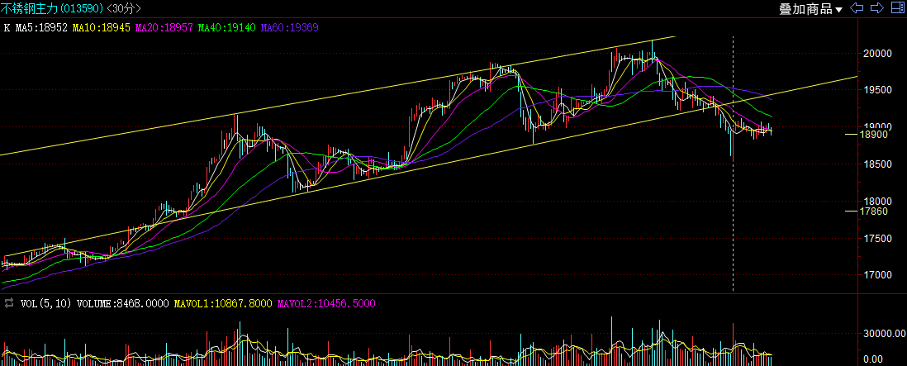The width and height of the screenshot is (907, 366).
Task: Open the 叠加商品 overlay dropdown
Action: (810, 8)
